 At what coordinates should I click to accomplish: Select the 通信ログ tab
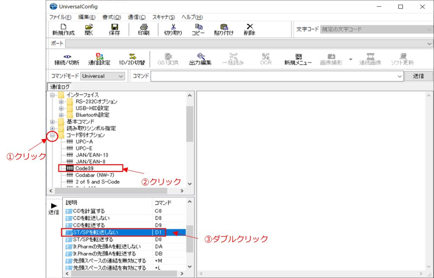tap(60, 86)
